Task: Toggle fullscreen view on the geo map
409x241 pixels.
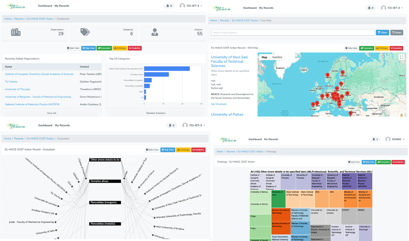Action: [x=402, y=57]
